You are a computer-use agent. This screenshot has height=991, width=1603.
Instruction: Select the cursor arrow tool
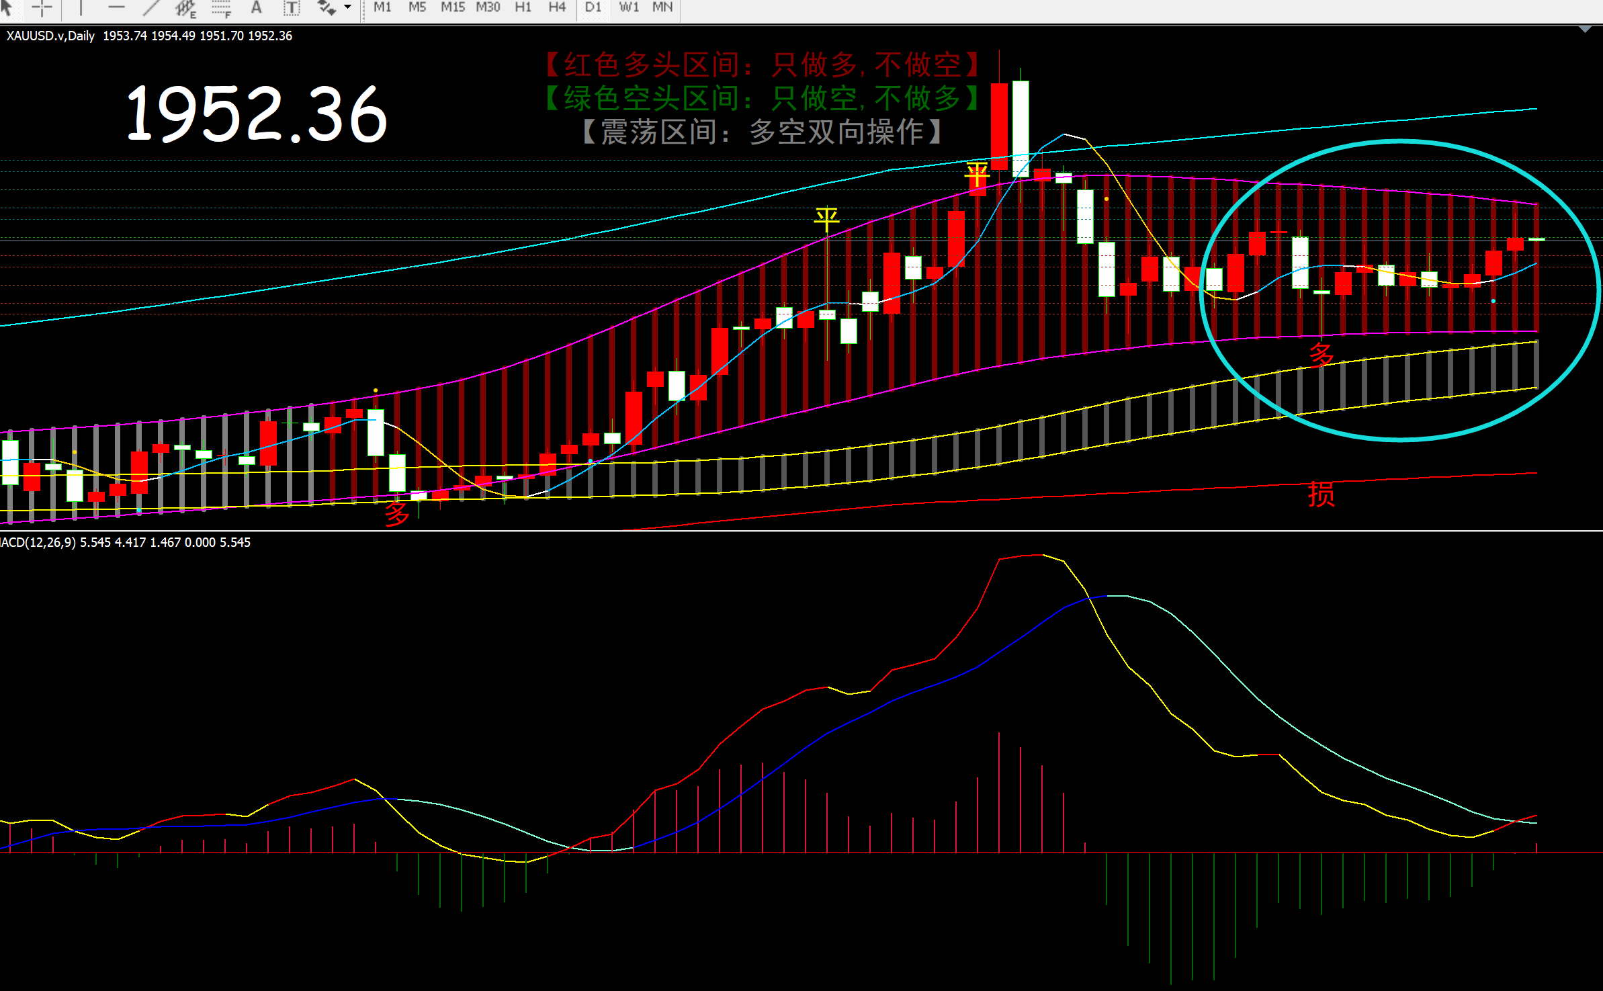[x=7, y=7]
